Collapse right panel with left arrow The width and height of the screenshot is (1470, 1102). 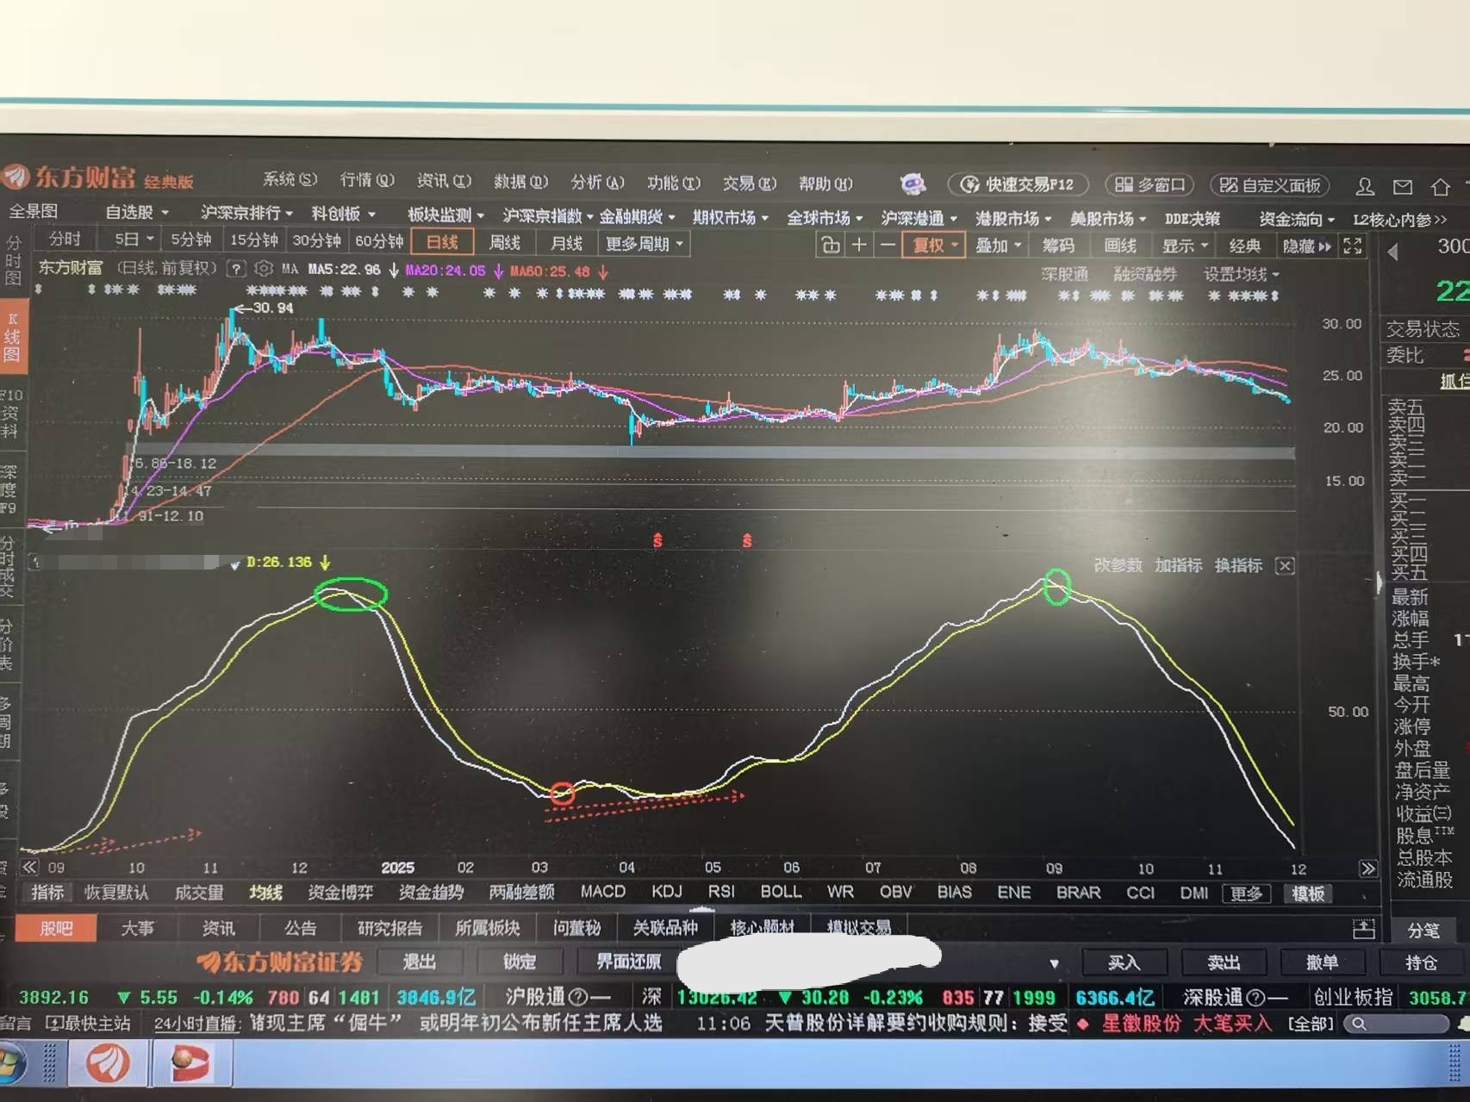1393,252
